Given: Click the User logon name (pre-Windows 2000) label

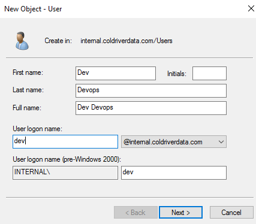Looking at the screenshot, I should 67,159.
